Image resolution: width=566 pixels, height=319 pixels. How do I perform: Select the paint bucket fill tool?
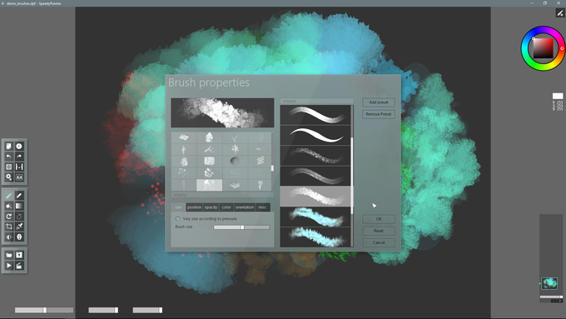click(8, 206)
